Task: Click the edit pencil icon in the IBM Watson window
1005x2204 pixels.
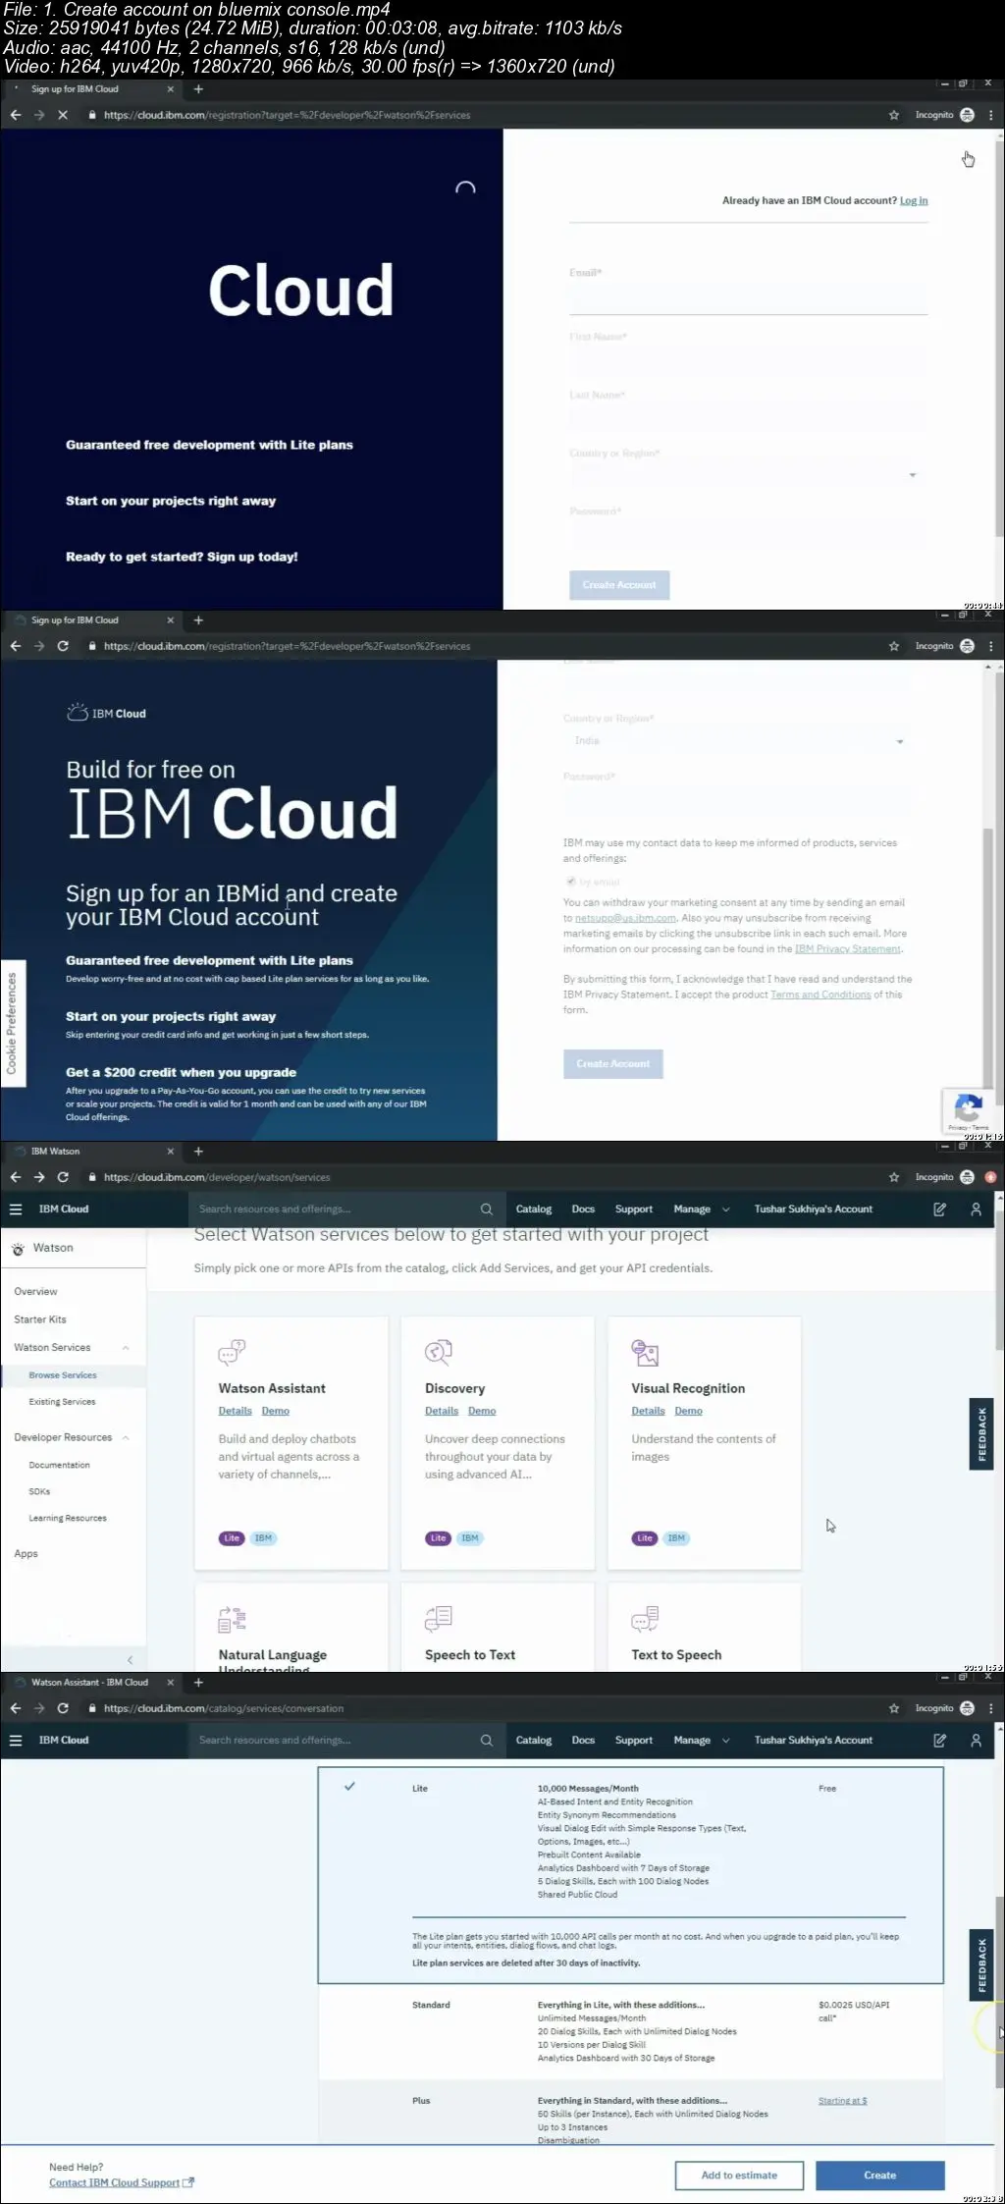Action: pos(939,1209)
